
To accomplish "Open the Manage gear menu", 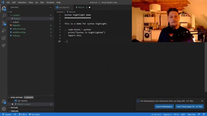I will (x=4, y=109).
